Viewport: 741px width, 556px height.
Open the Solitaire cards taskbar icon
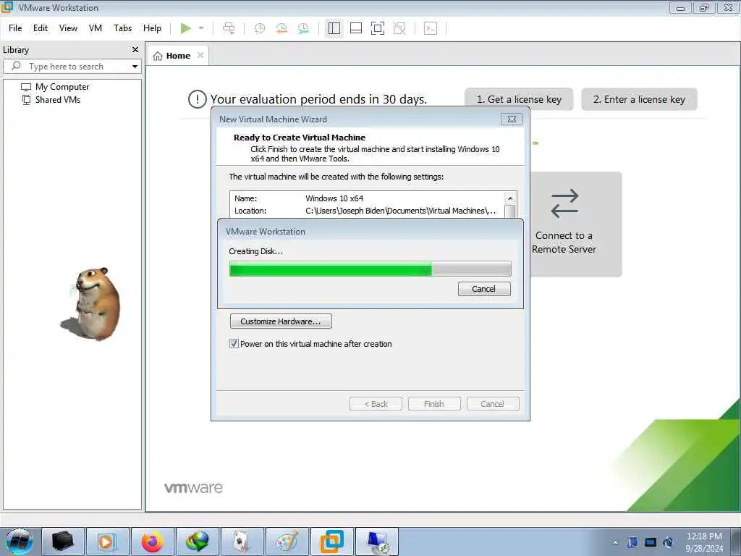click(x=242, y=542)
